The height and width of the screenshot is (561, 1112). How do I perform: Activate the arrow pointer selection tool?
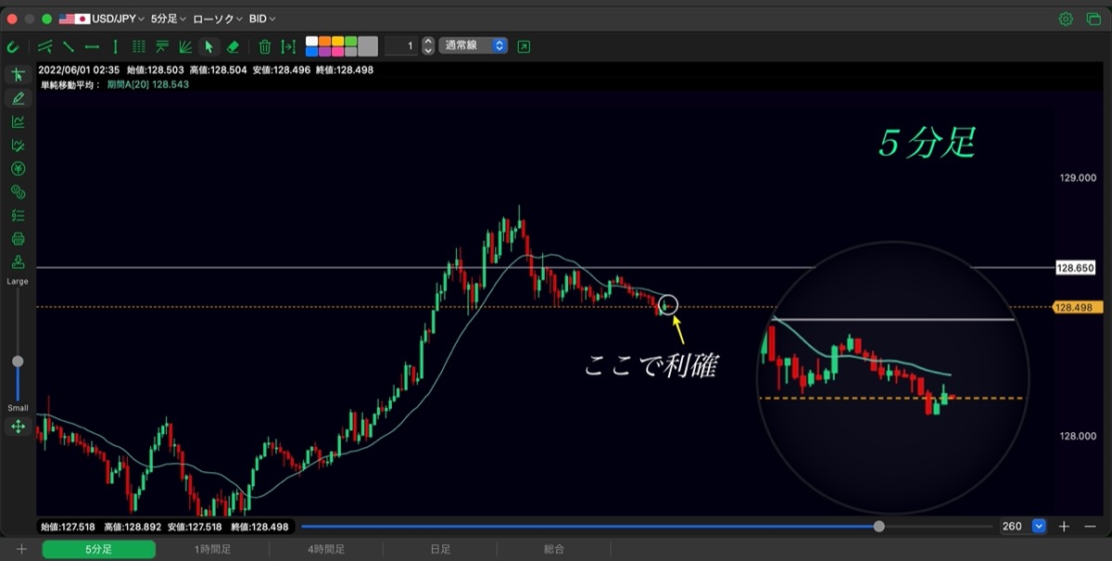[209, 46]
